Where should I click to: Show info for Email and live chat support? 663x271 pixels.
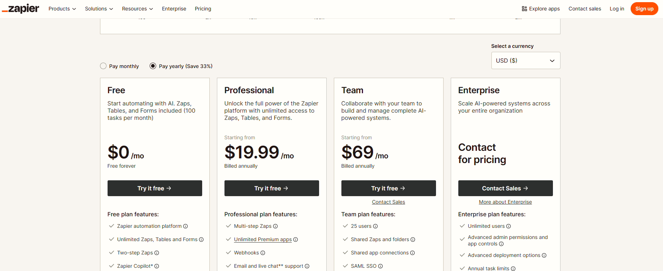coord(307,266)
